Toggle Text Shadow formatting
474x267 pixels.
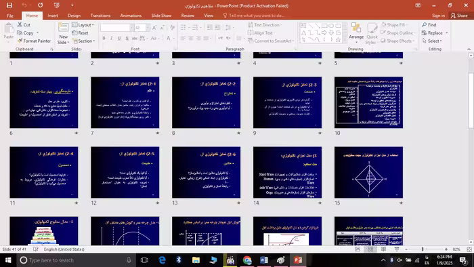coord(127,38)
